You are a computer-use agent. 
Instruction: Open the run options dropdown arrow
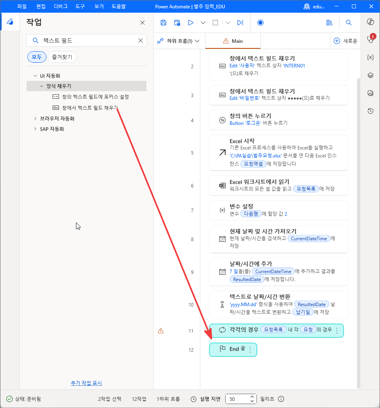pos(203,23)
